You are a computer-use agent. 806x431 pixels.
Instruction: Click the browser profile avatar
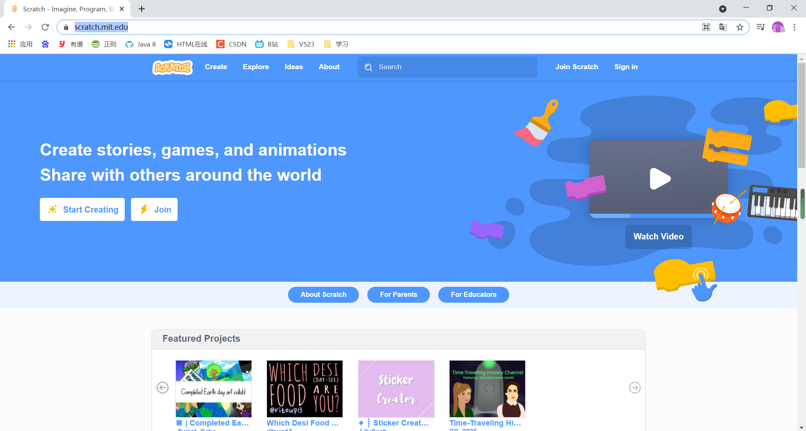click(779, 27)
